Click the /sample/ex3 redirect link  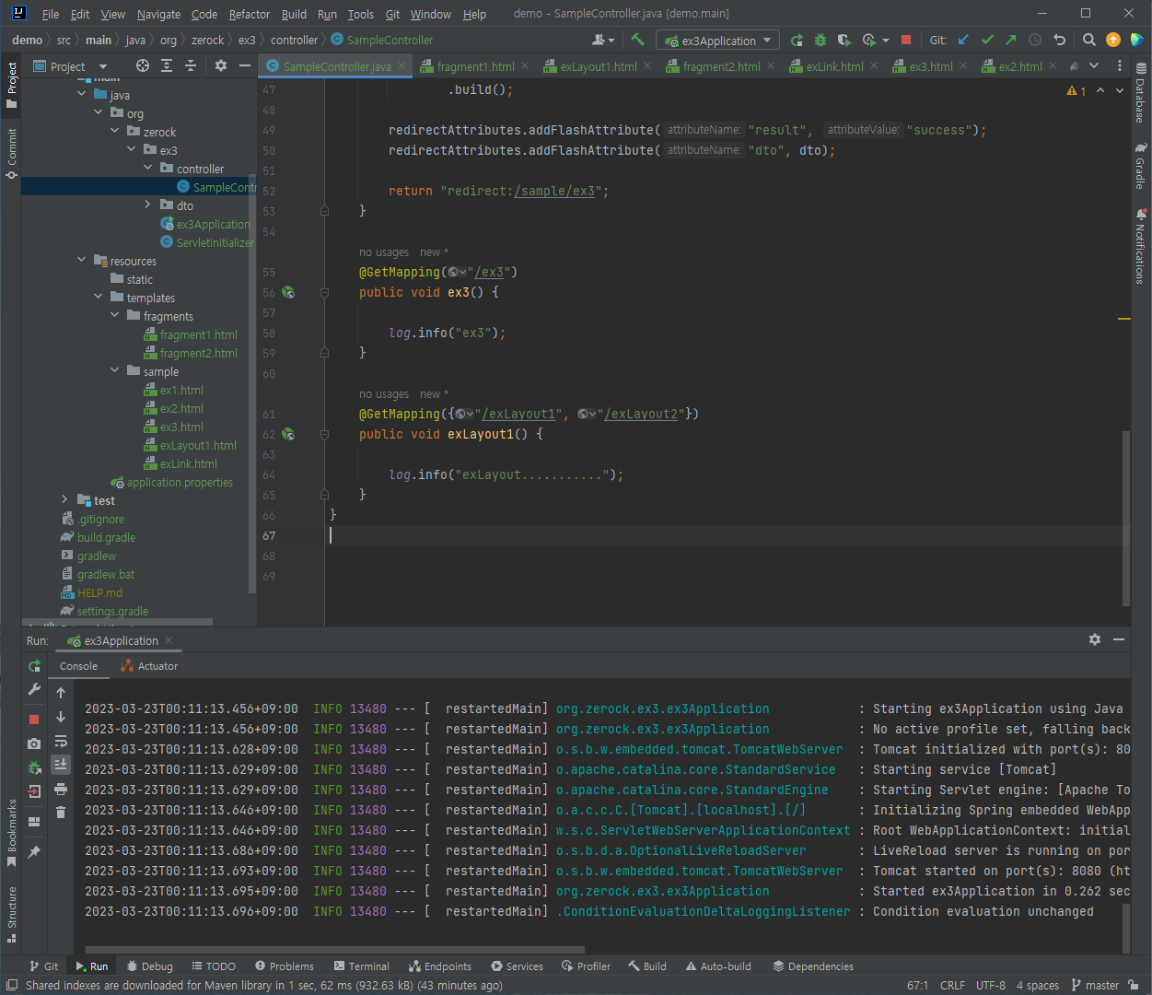pyautogui.click(x=554, y=191)
